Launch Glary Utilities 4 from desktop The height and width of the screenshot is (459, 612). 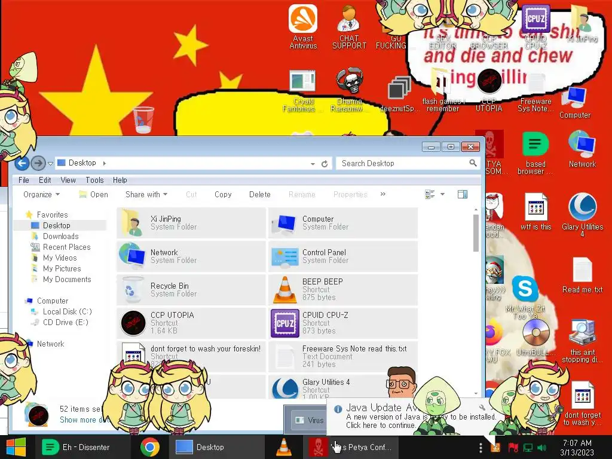coord(582,215)
